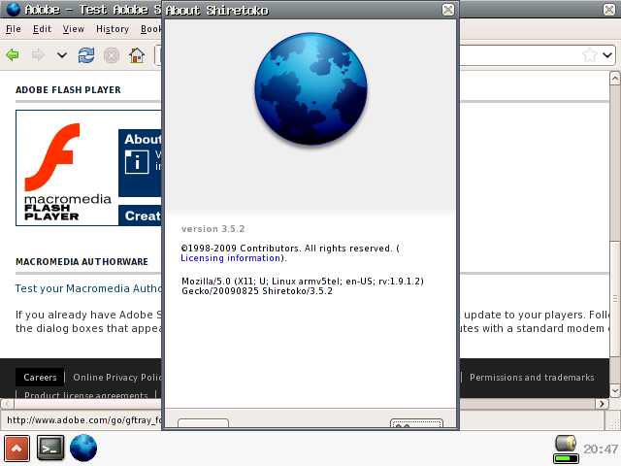Click the Shiretoko icon in the title bar
The width and height of the screenshot is (621, 466).
pos(13,9)
